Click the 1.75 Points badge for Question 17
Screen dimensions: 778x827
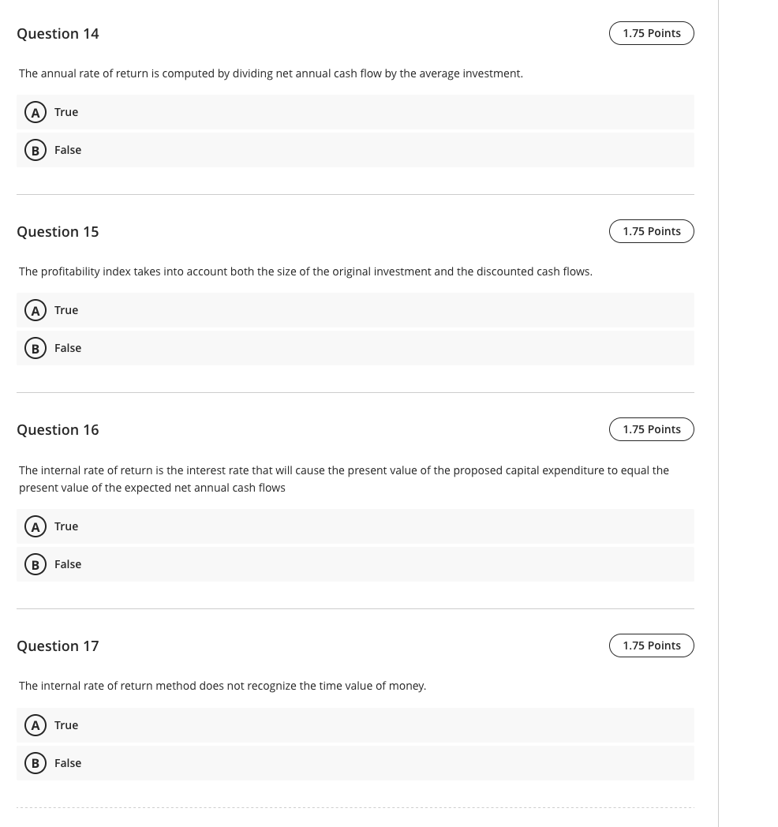point(652,646)
